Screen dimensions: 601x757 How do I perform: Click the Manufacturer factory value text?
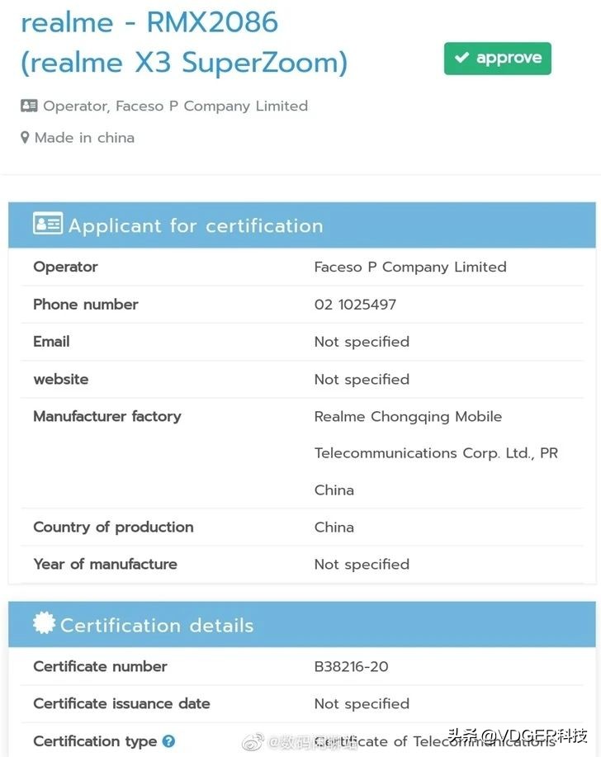coord(436,453)
